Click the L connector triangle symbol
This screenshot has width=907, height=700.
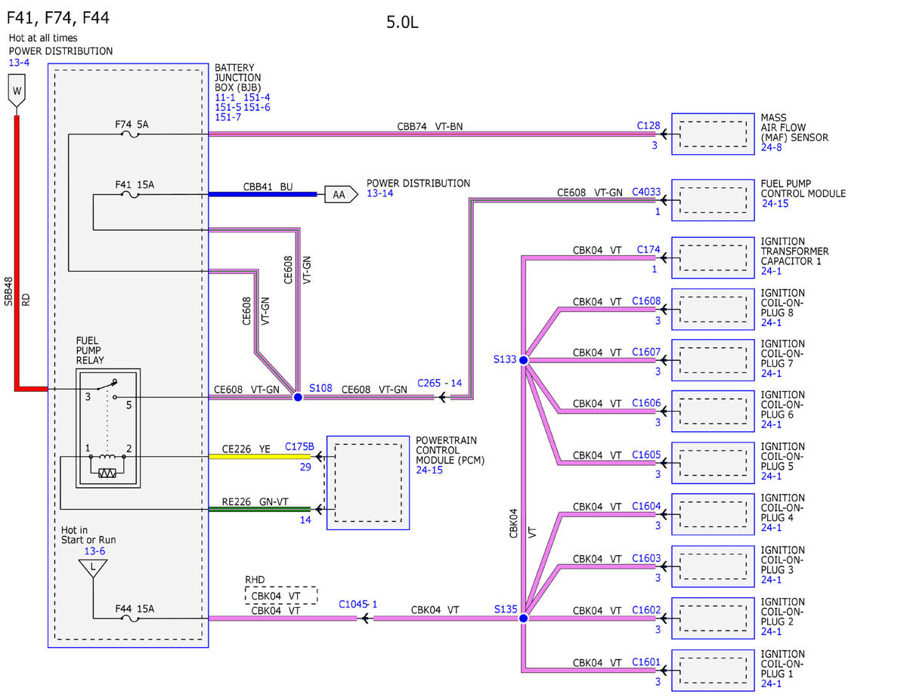point(92,569)
